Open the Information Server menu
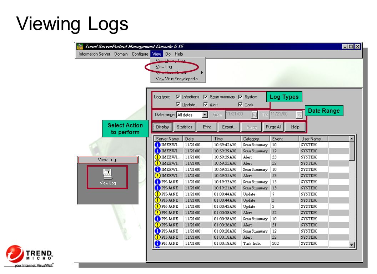This screenshot has width=377, height=274. tap(94, 54)
